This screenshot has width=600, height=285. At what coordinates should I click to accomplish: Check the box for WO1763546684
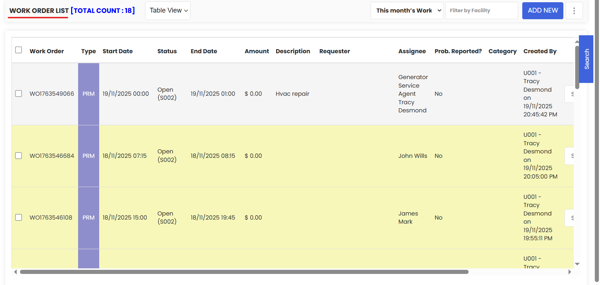point(19,156)
